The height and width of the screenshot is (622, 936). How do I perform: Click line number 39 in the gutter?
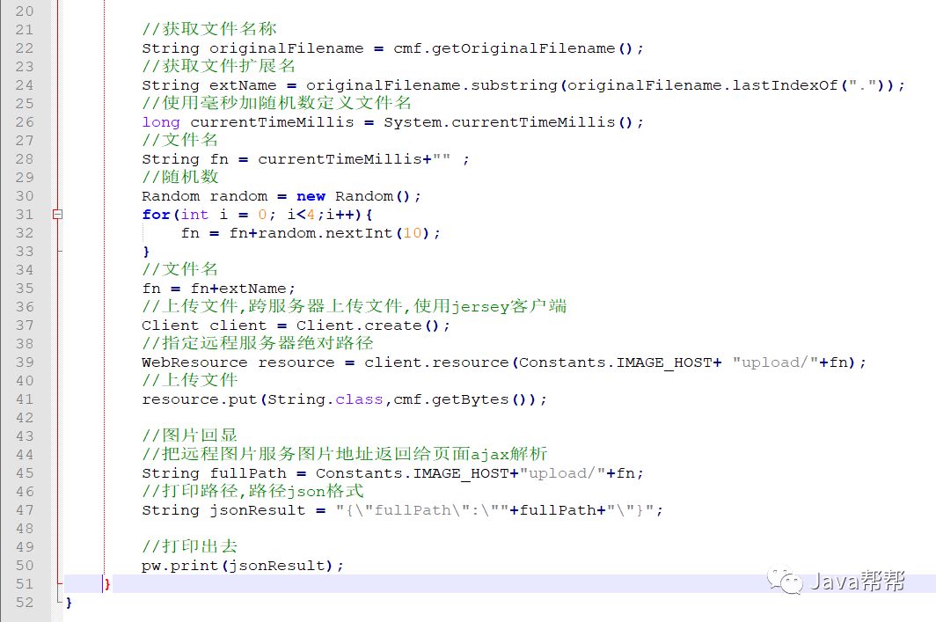click(x=25, y=362)
